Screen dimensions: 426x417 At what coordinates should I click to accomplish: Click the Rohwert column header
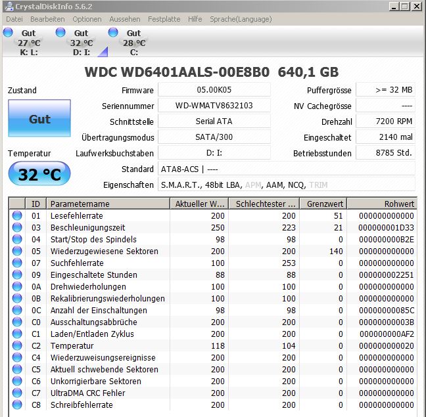pos(382,204)
